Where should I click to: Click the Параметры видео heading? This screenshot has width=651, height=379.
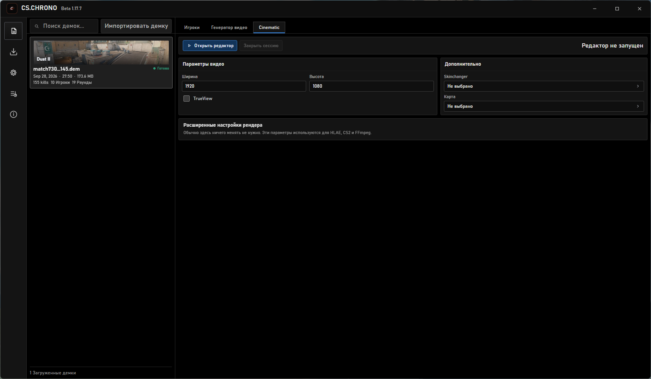(204, 64)
